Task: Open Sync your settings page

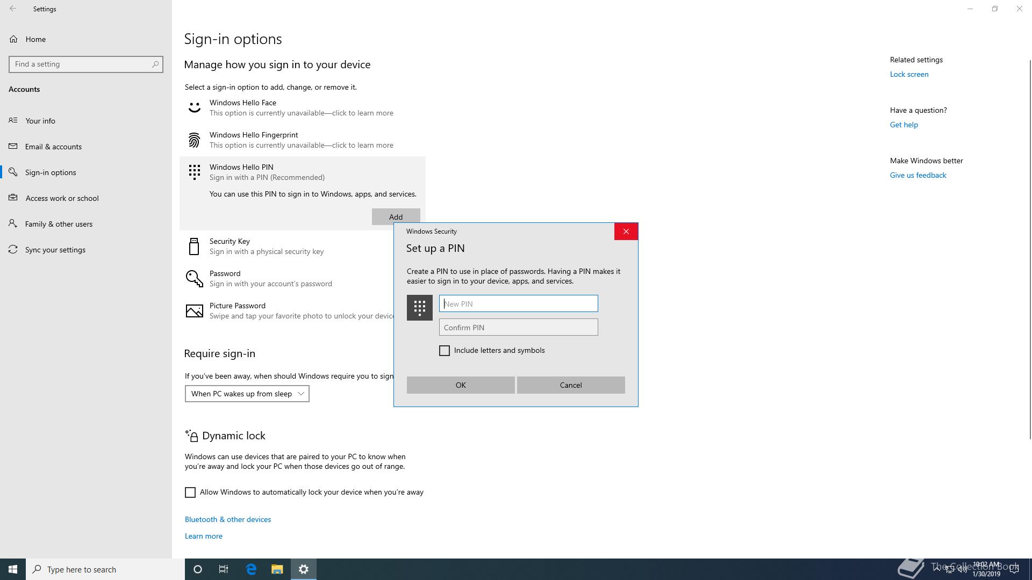Action: click(x=86, y=250)
